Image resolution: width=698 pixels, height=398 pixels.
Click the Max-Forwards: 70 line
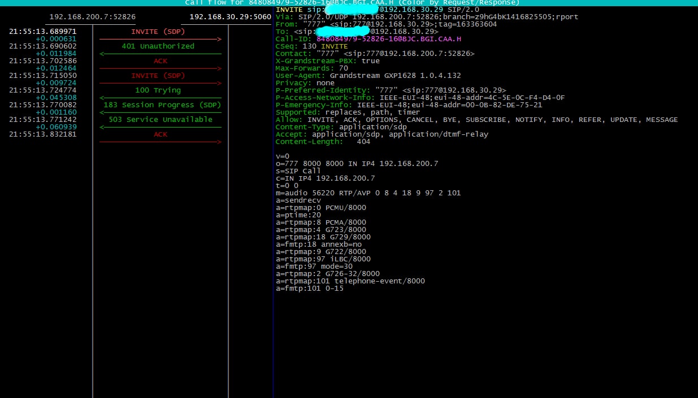[312, 68]
